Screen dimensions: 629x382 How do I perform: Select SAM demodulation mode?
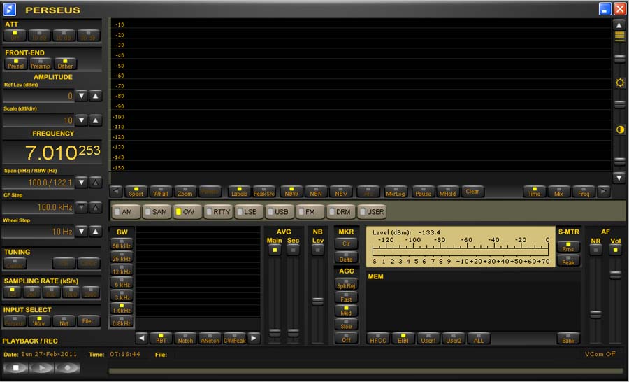click(157, 212)
